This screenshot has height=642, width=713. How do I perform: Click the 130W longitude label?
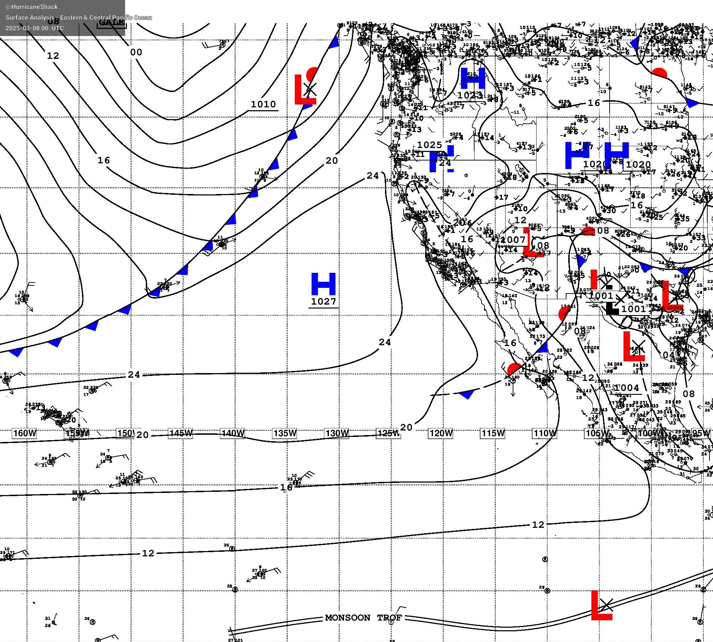click(x=337, y=433)
